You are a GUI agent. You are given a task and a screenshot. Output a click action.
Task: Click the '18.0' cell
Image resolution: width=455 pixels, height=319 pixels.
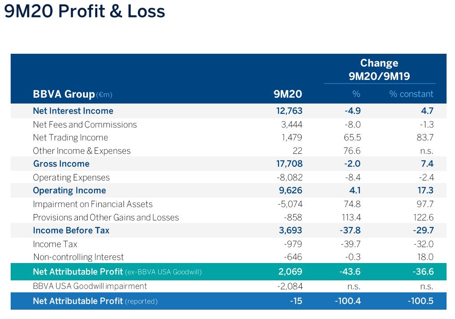(x=425, y=257)
